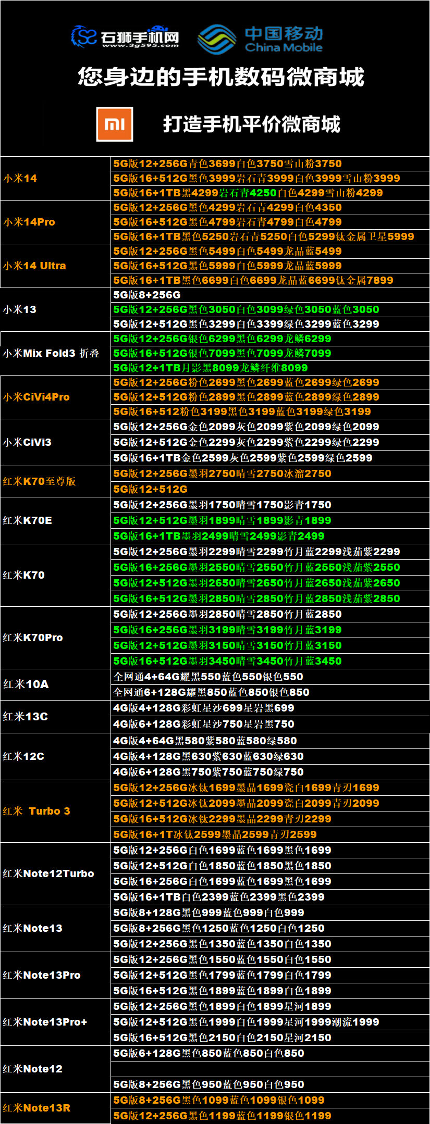430x1124 pixels.
Task: Click the 红米K70E model name cell
Action: click(56, 520)
